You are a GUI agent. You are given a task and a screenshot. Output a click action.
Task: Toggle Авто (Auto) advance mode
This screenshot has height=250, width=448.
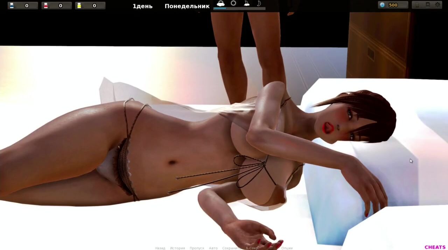pyautogui.click(x=213, y=248)
